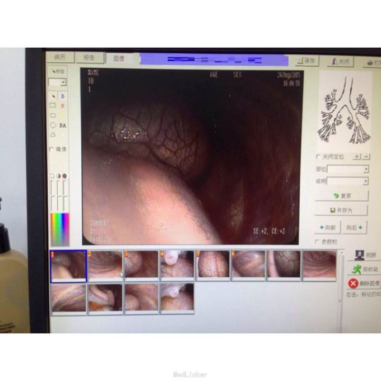Screen dimensions: 381x381
Task: Click the BA label marker tool
Action: point(63,126)
